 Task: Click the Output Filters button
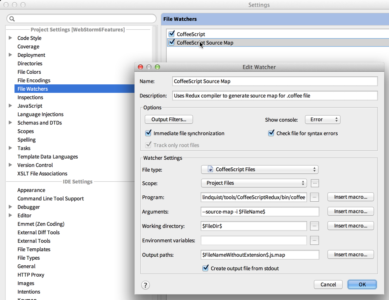coord(169,119)
